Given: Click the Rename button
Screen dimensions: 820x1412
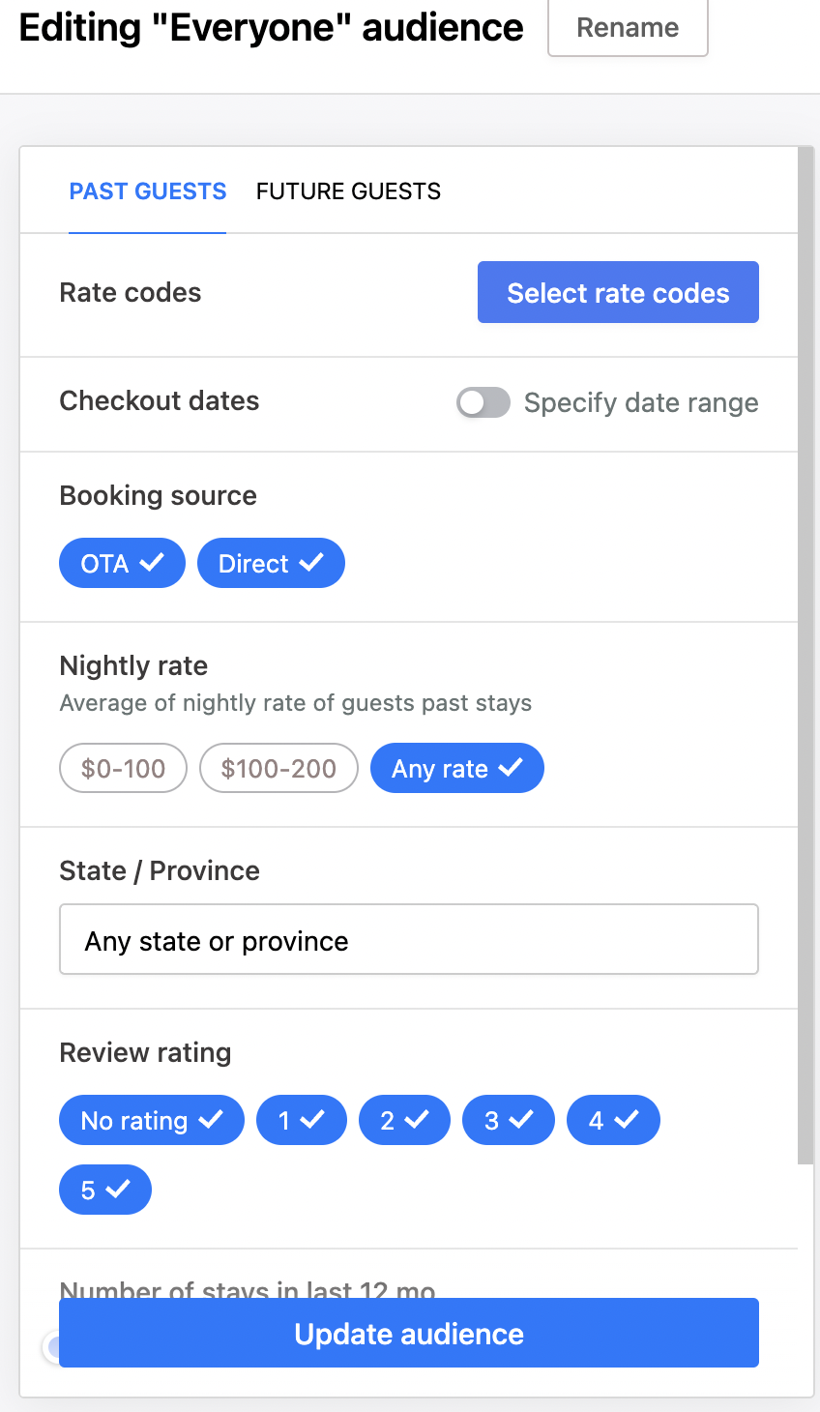Looking at the screenshot, I should 628,27.
